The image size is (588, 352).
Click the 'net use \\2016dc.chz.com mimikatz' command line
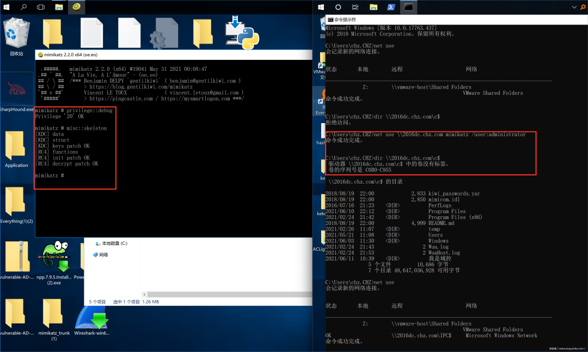[426, 135]
